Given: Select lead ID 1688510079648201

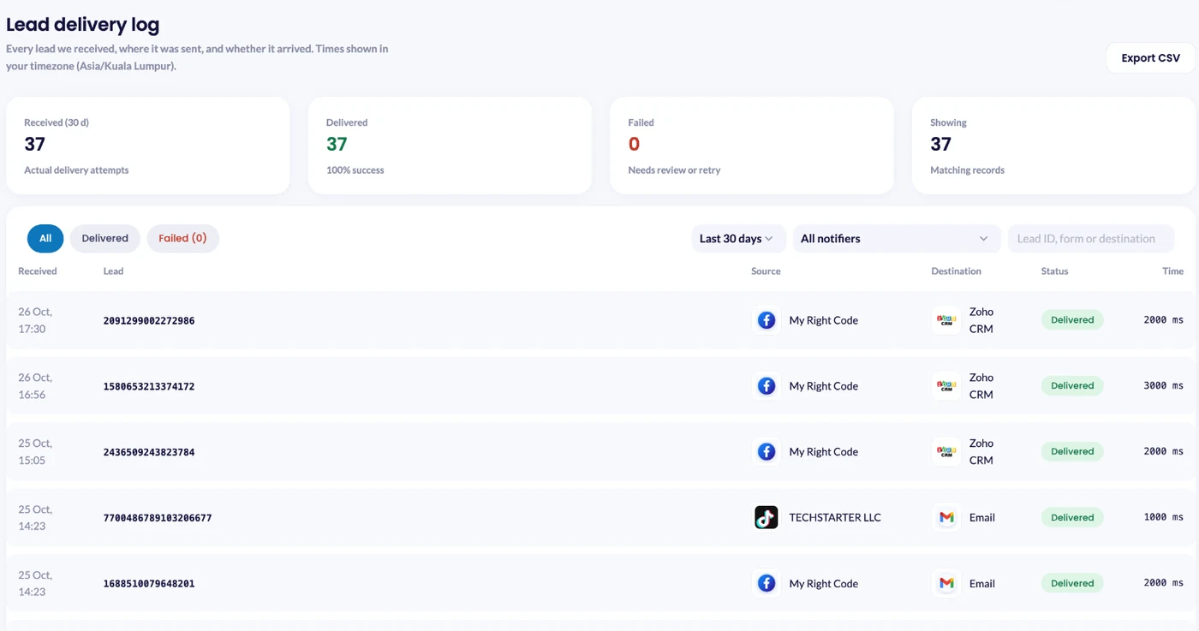Looking at the screenshot, I should [149, 584].
